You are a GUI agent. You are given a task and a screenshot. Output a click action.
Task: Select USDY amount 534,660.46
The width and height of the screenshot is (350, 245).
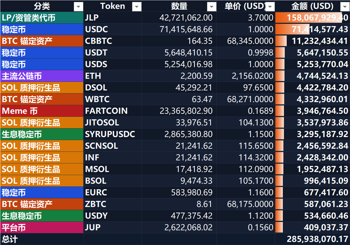[312, 216]
